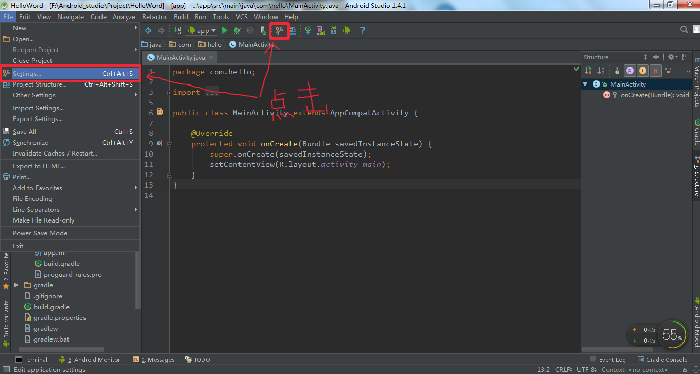
Task: Sort Structure by visibility icon
Action: click(588, 71)
